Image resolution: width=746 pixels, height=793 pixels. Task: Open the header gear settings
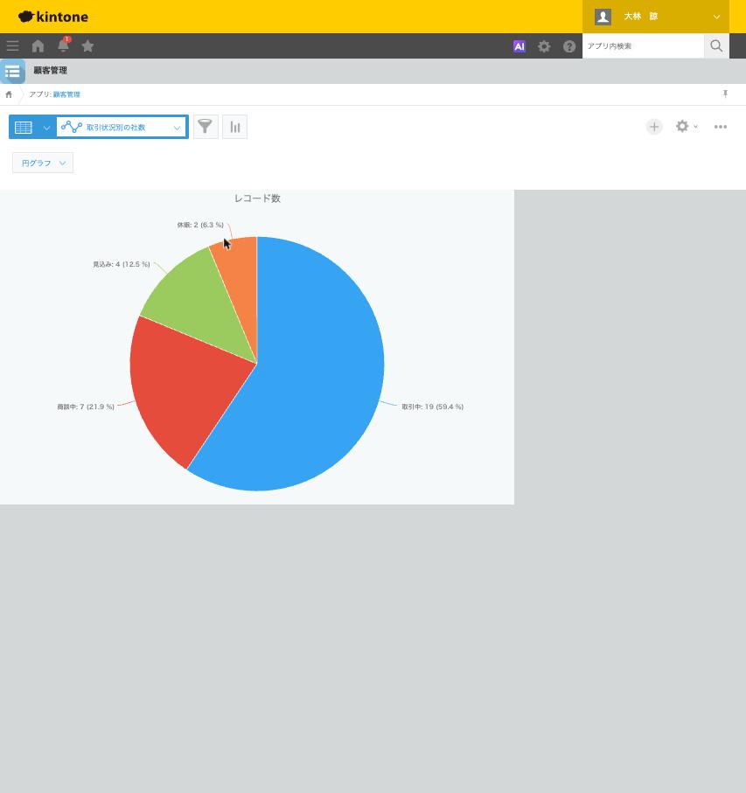tap(544, 46)
